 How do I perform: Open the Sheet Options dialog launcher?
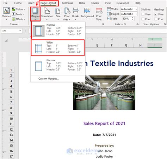pos(165,24)
